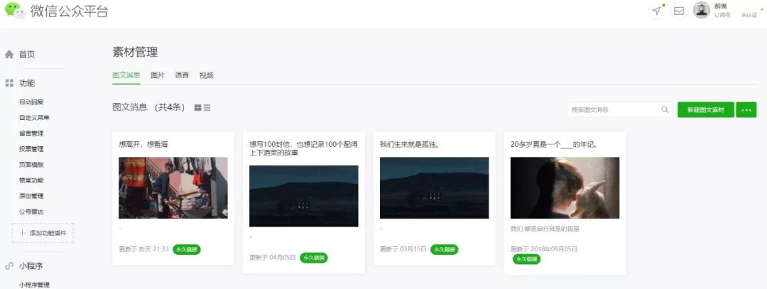The width and height of the screenshot is (767, 289).
Task: Open the green more-options ellipsis button
Action: click(746, 109)
